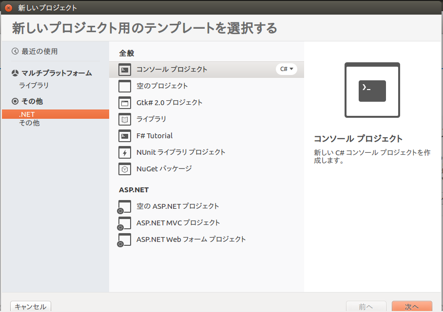The height and width of the screenshot is (312, 443).
Task: Select the コンソール プロジェクト template icon
Action: [124, 70]
